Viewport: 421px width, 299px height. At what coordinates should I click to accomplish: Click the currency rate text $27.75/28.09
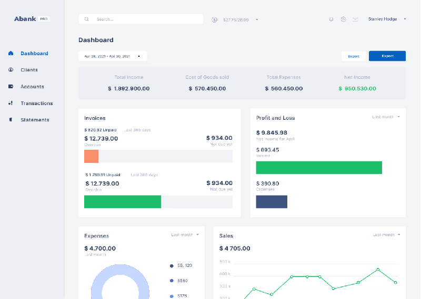coord(236,20)
